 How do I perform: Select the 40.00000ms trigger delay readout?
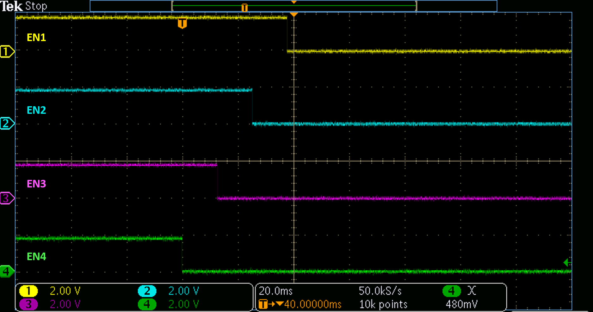(312, 304)
